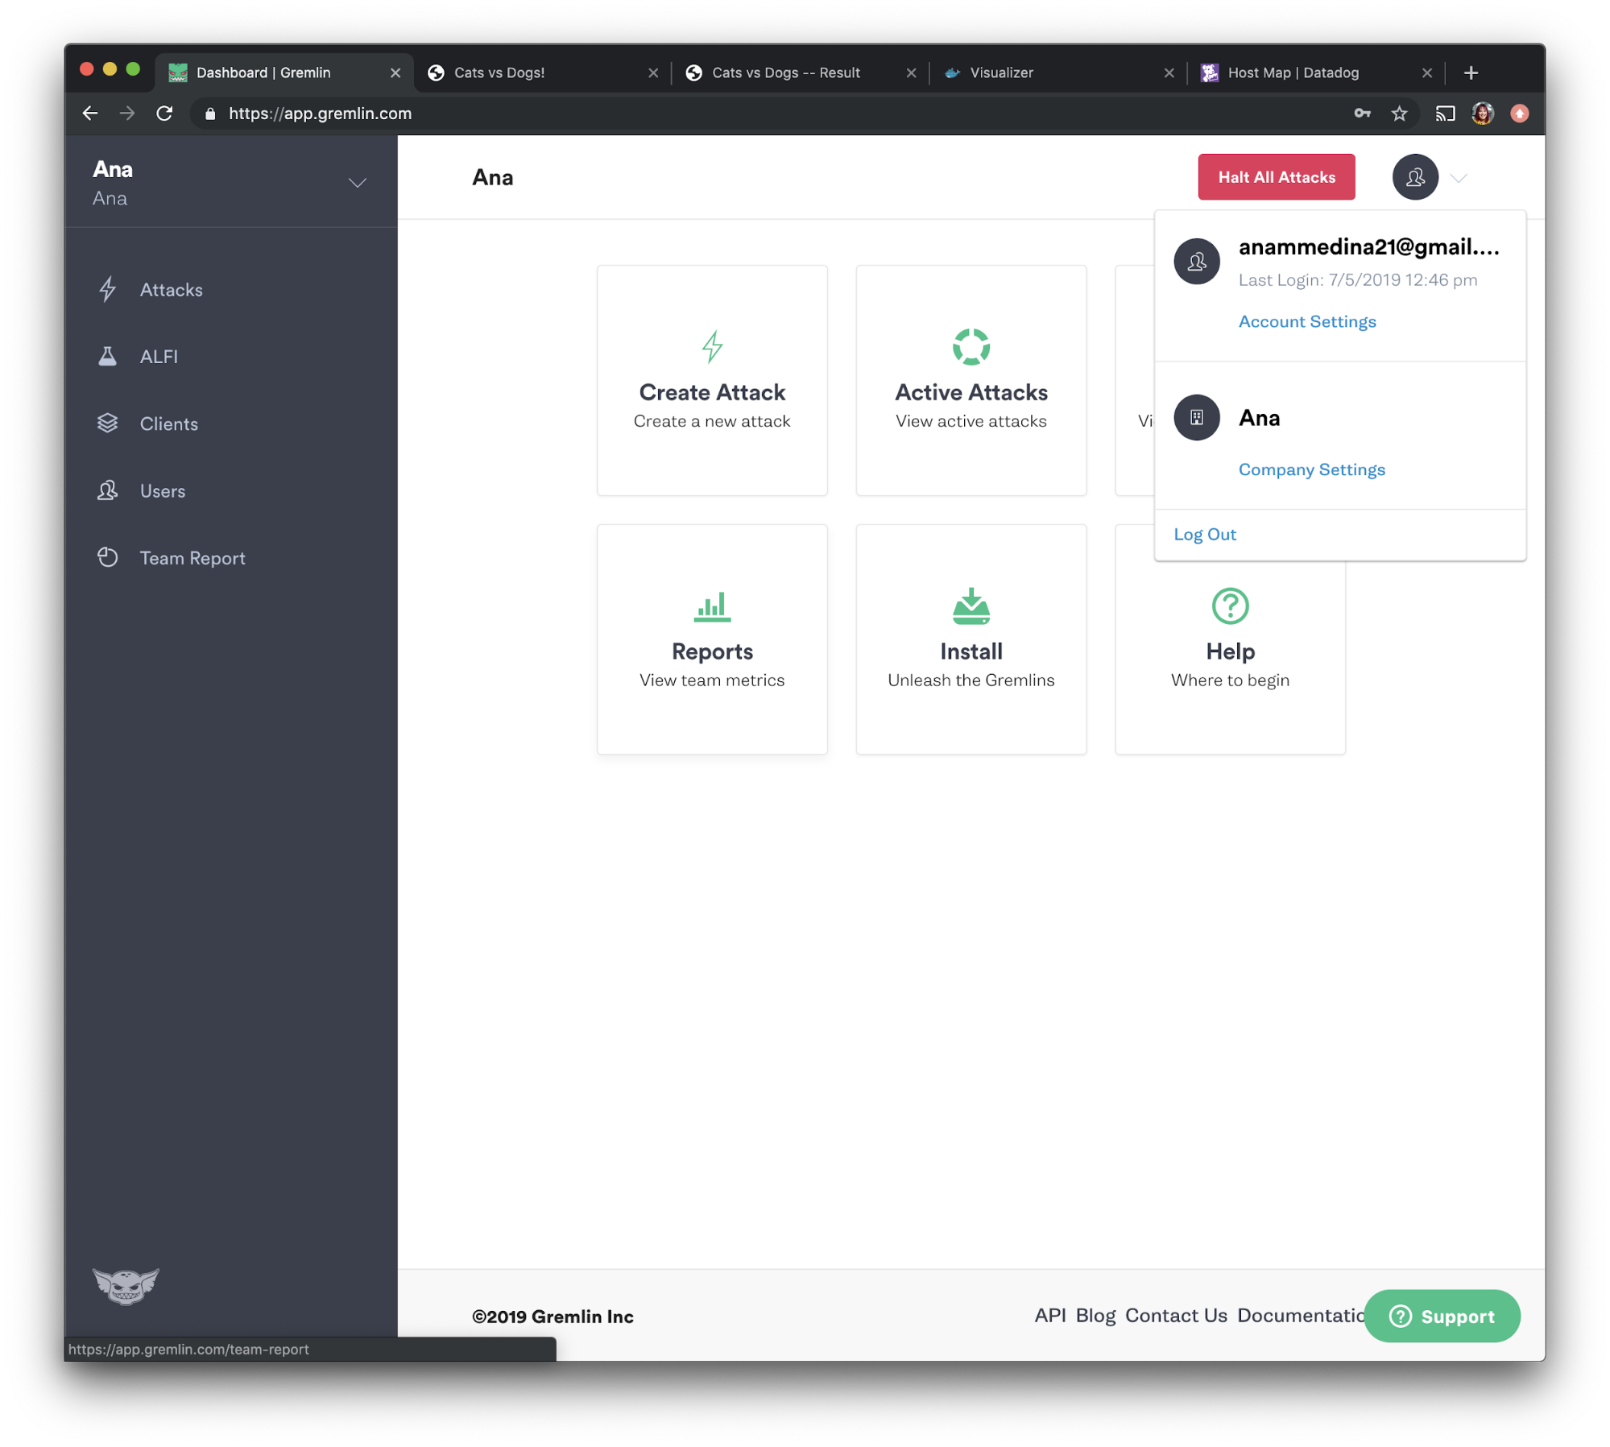The image size is (1610, 1447).
Task: Collapse the user menu chevron beside the avatar
Action: tap(1459, 178)
